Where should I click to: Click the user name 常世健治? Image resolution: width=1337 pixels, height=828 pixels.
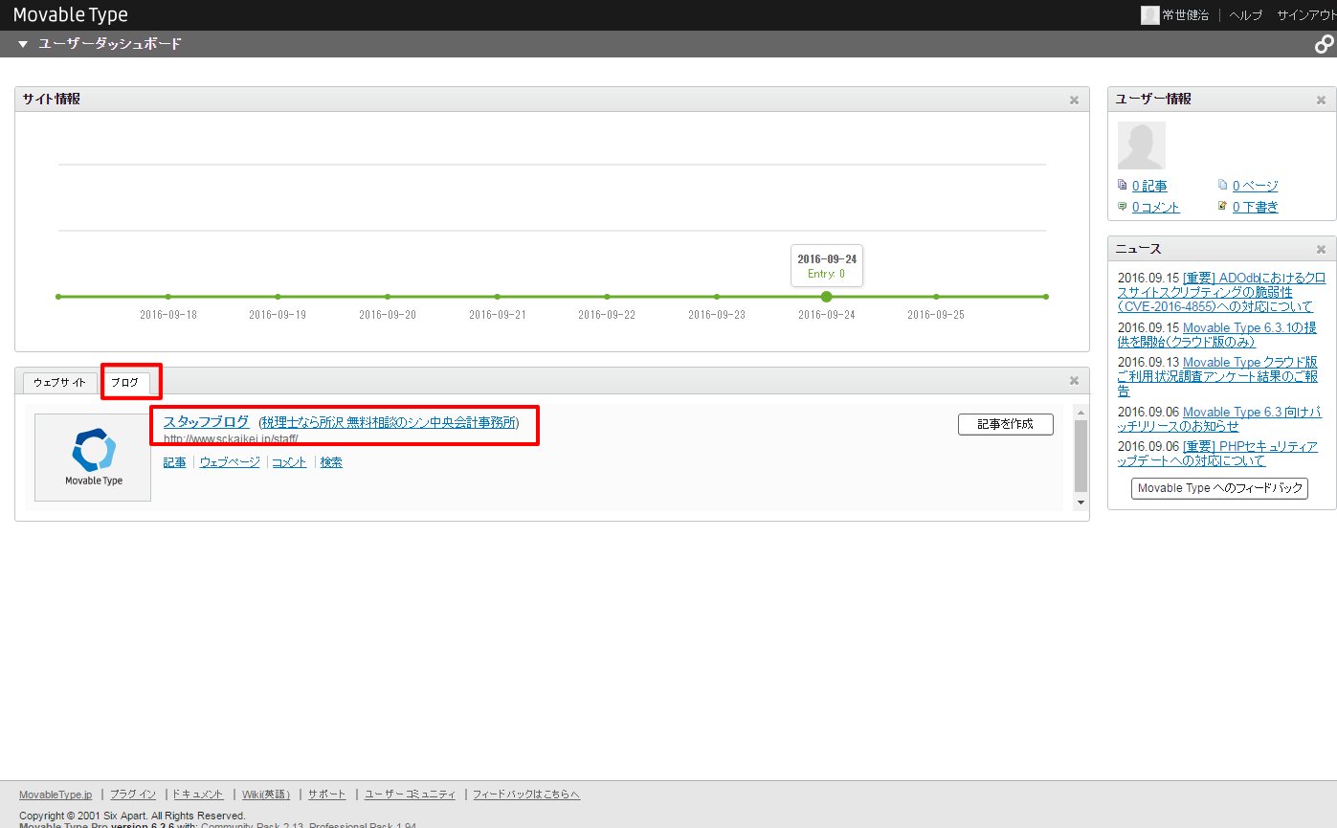pyautogui.click(x=1185, y=15)
